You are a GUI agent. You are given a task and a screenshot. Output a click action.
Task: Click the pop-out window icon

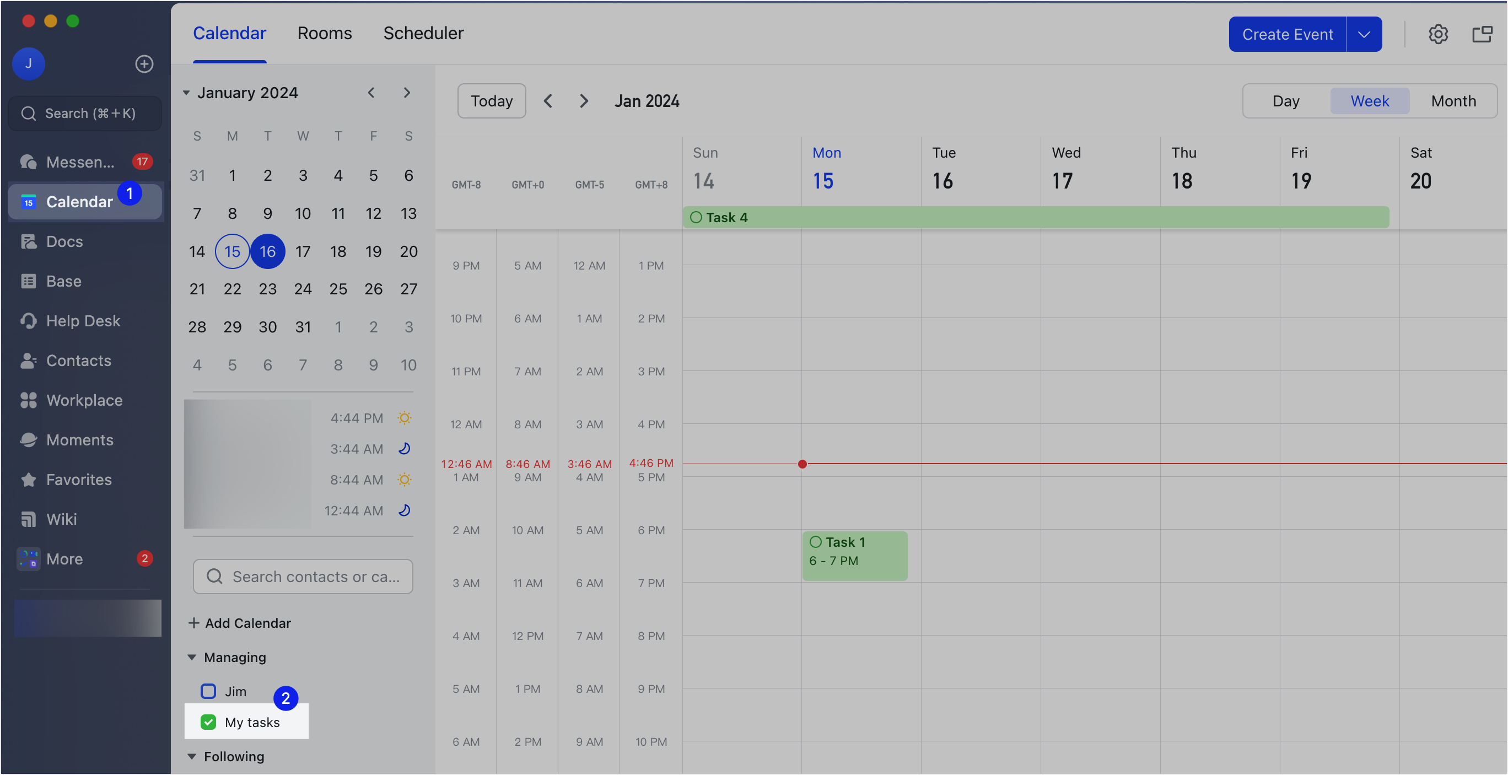coord(1482,35)
